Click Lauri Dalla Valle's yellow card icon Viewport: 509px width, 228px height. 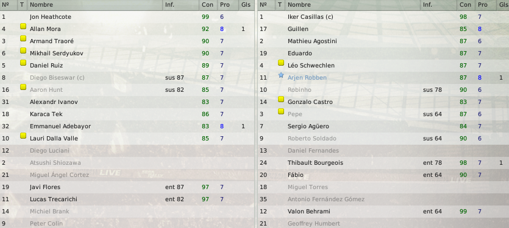pos(23,136)
